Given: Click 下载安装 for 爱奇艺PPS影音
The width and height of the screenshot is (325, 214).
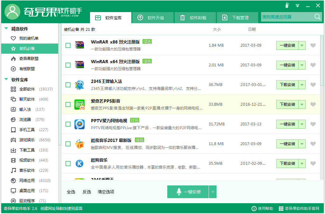Looking at the screenshot, I should click(287, 104).
